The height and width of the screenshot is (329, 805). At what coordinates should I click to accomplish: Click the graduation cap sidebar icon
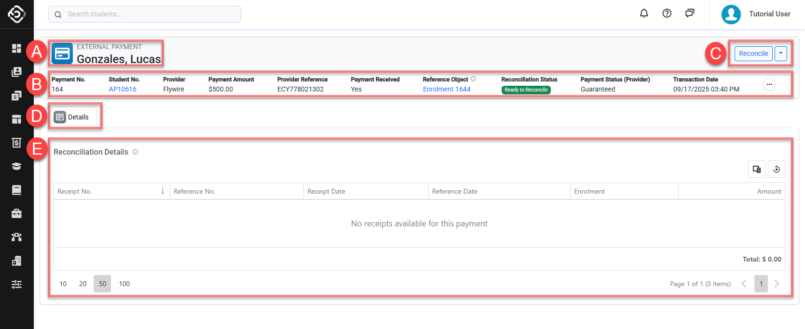click(x=16, y=166)
